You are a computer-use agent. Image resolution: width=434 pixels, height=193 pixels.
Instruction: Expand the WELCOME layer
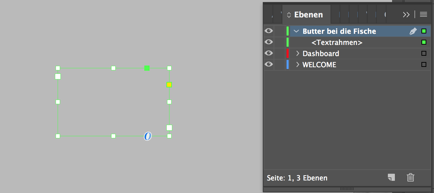(298, 65)
